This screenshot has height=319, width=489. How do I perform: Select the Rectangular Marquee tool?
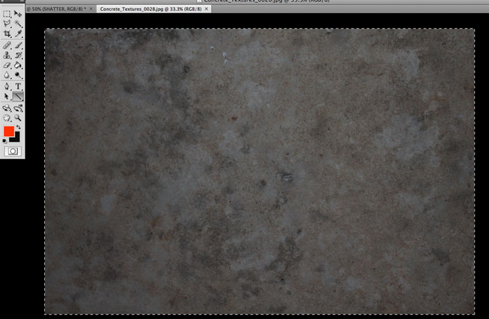7,14
